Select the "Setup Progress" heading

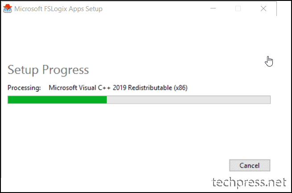(x=48, y=70)
